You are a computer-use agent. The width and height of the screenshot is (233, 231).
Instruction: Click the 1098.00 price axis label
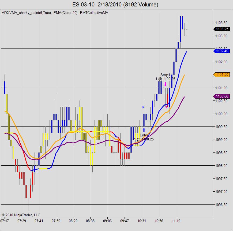tap(221, 166)
